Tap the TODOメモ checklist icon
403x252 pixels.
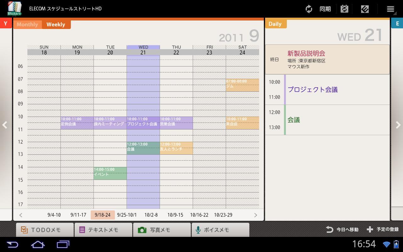click(24, 230)
